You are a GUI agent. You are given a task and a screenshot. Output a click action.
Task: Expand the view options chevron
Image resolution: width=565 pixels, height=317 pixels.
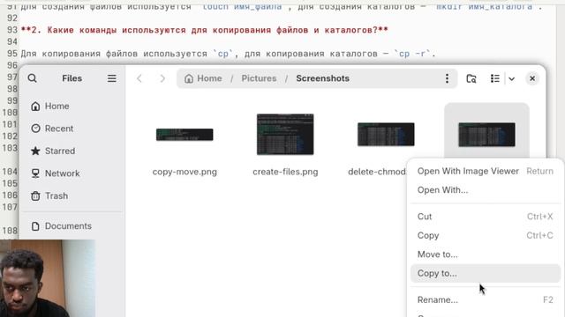pyautogui.click(x=512, y=78)
